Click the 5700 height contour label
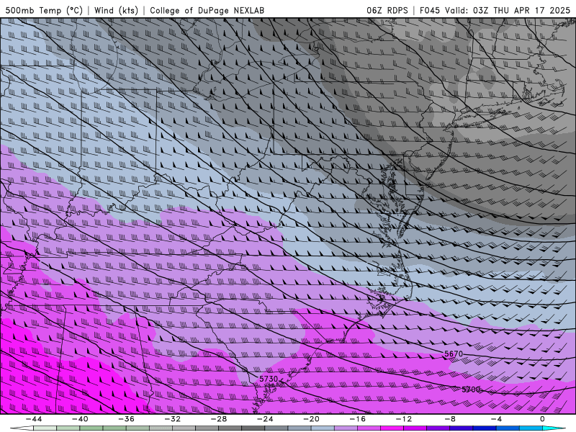 coord(471,390)
